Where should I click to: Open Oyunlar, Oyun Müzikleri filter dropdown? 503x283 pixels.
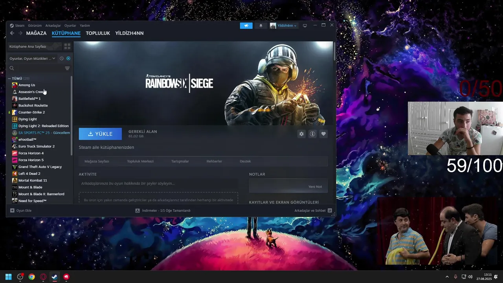click(33, 59)
